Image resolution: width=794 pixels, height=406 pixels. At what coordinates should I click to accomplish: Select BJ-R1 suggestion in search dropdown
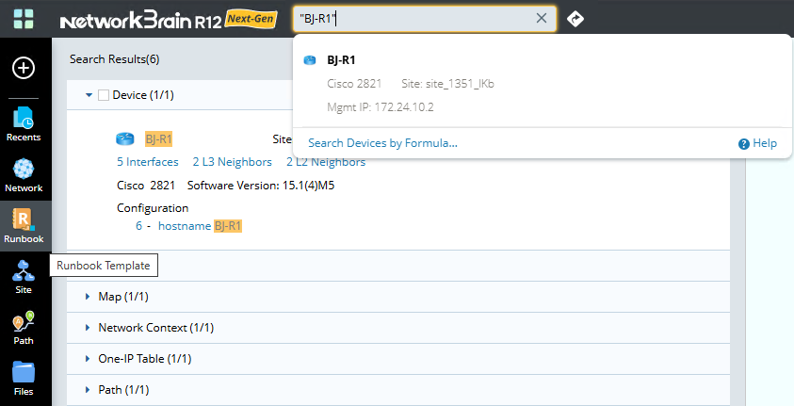pos(341,60)
